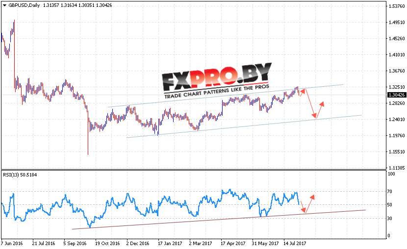The image size is (407, 249).
Task: Select the 1.15510 price axis label
Action: coord(397,152)
